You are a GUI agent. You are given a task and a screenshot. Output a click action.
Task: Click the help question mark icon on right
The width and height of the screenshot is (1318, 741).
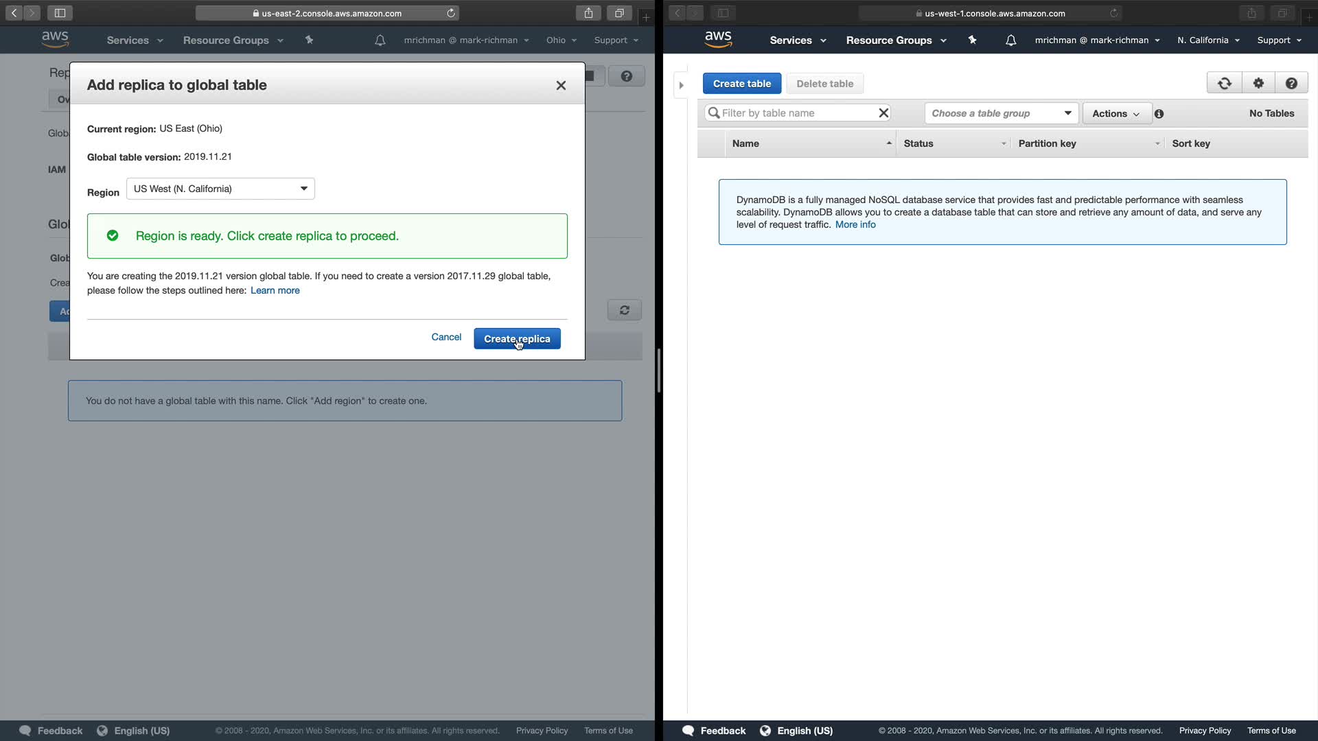(1291, 84)
